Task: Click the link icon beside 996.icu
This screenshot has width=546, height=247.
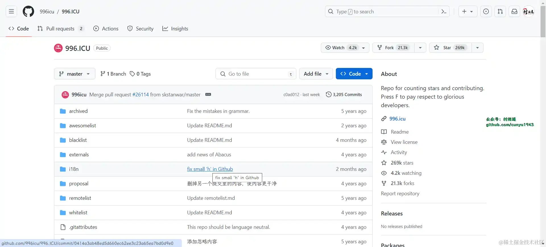Action: 384,119
